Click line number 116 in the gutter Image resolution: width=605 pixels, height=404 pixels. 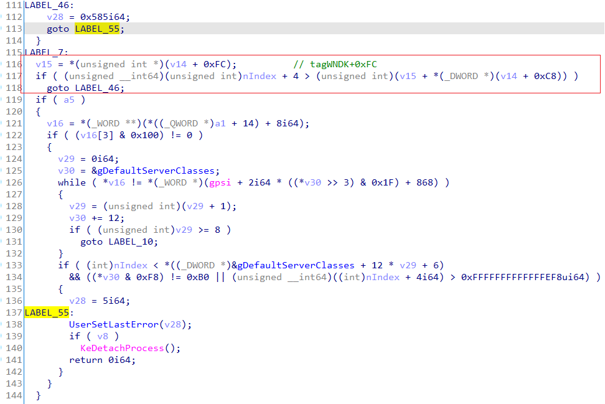click(x=11, y=64)
